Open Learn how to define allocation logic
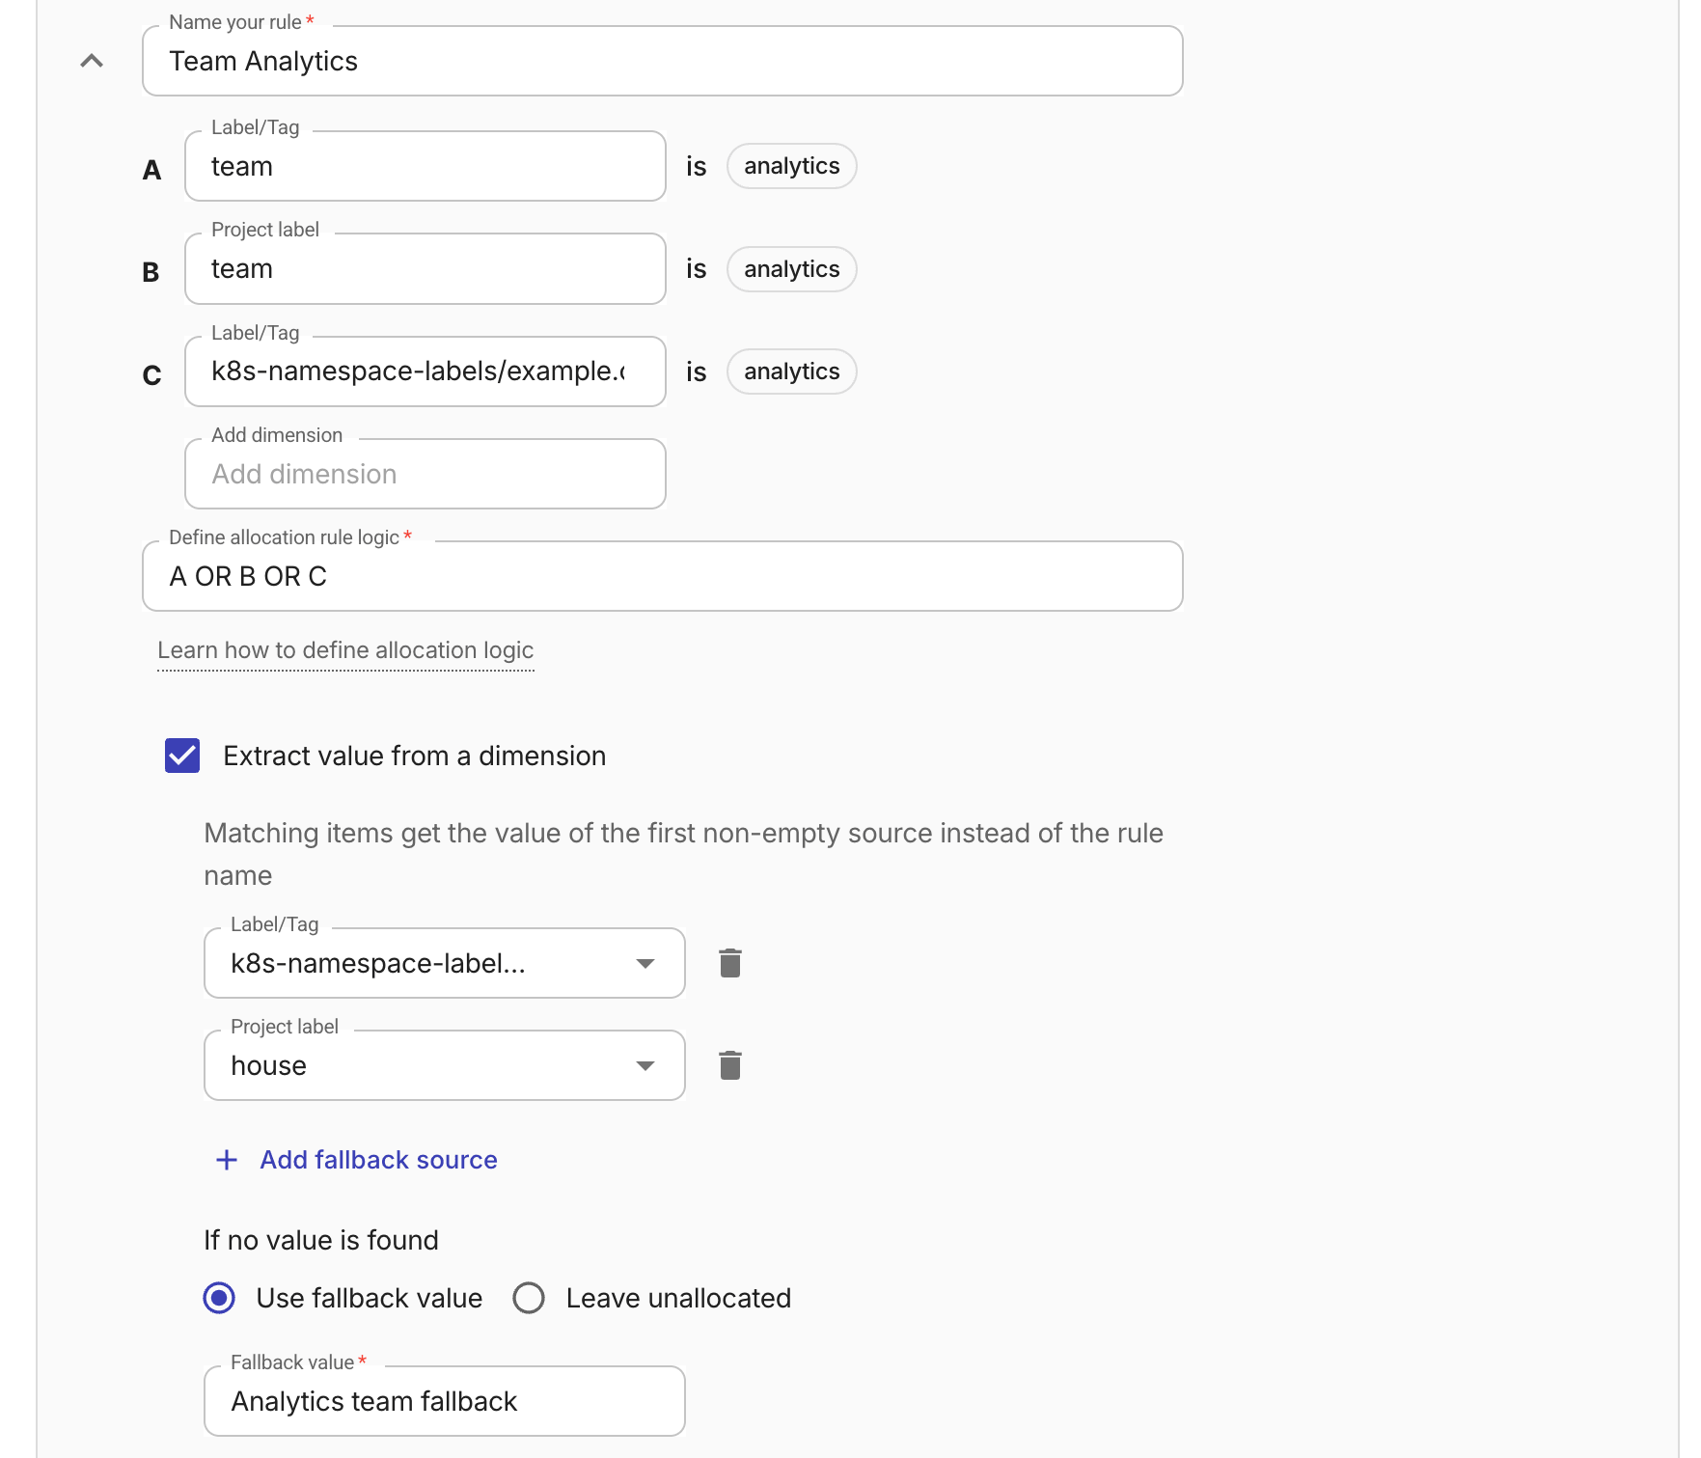This screenshot has height=1458, width=1701. (345, 650)
